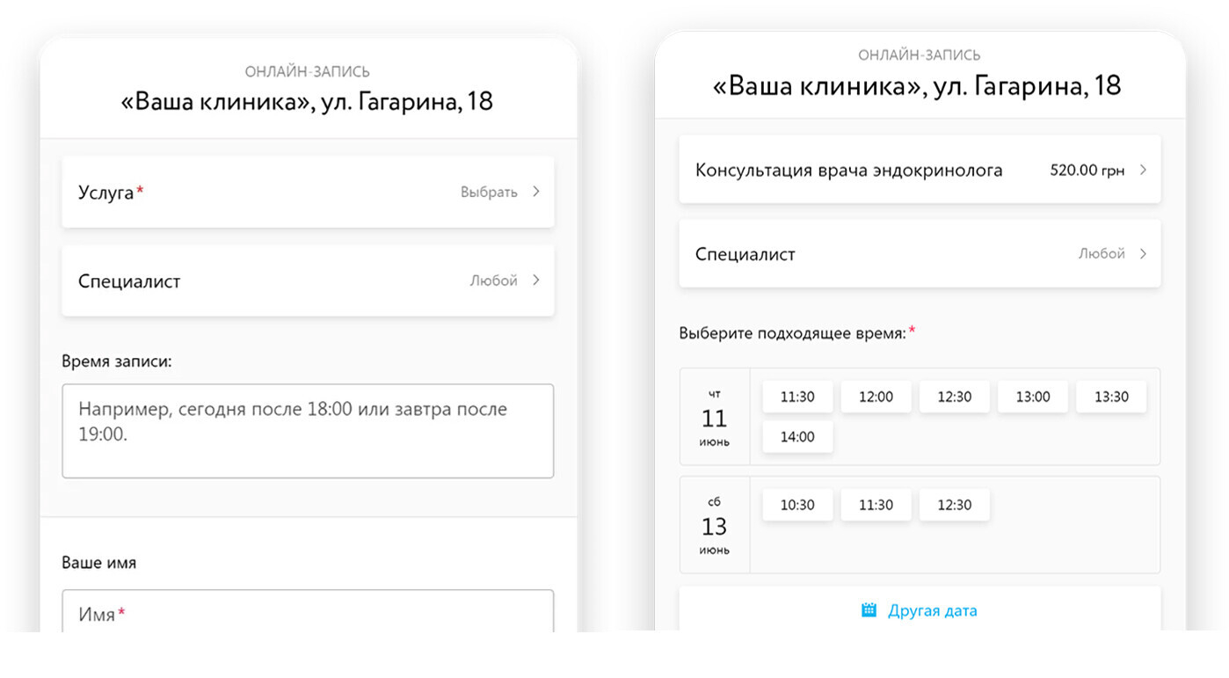The image size is (1229, 678).
Task: Click the Saturday 13 июнь date cell
Action: tap(715, 525)
